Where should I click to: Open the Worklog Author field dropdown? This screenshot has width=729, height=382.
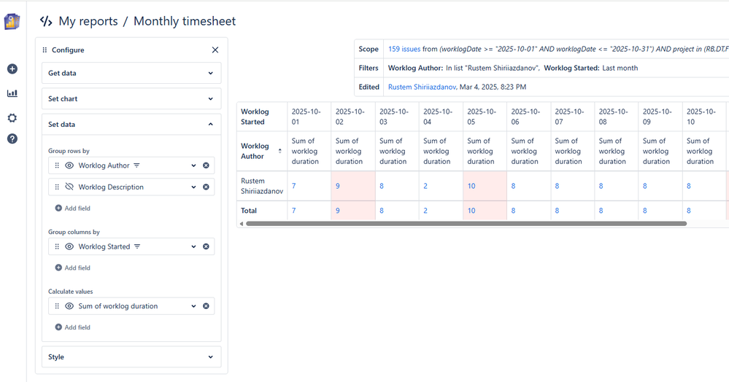pos(193,165)
